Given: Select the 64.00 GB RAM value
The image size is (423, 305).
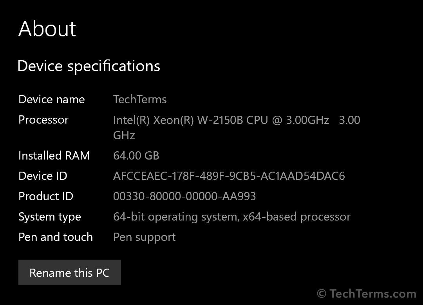Looking at the screenshot, I should (136, 156).
